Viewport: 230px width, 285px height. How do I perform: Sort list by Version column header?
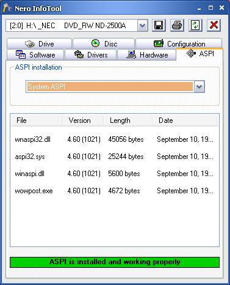click(x=83, y=120)
